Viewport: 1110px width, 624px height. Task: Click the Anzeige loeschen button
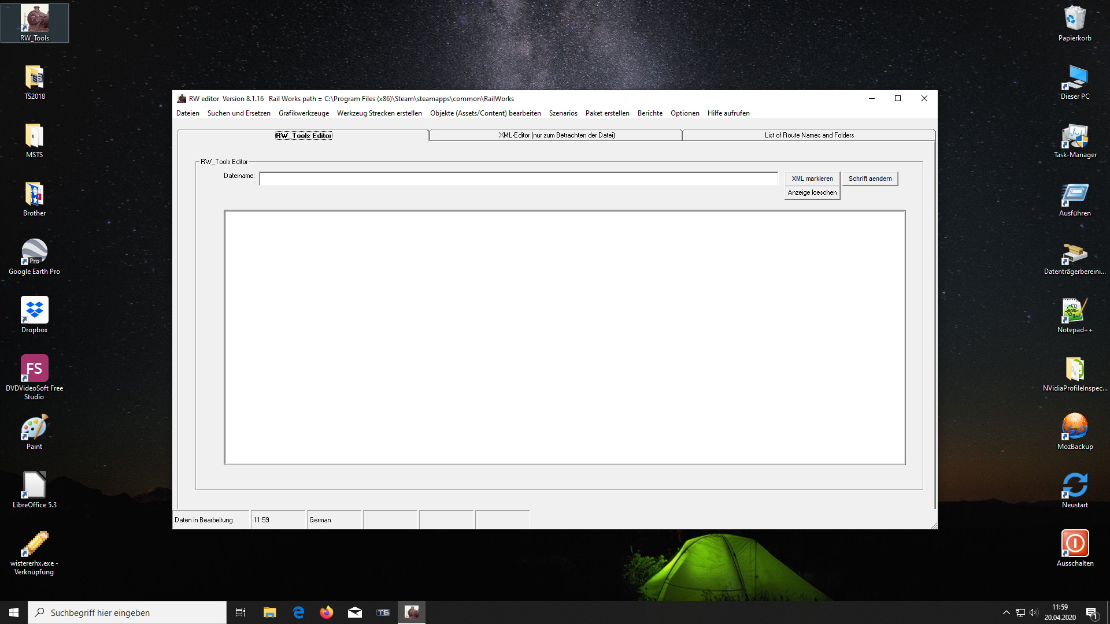pos(812,193)
